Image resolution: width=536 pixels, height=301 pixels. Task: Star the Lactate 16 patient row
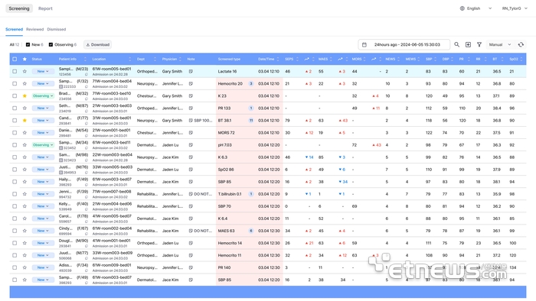click(x=25, y=72)
